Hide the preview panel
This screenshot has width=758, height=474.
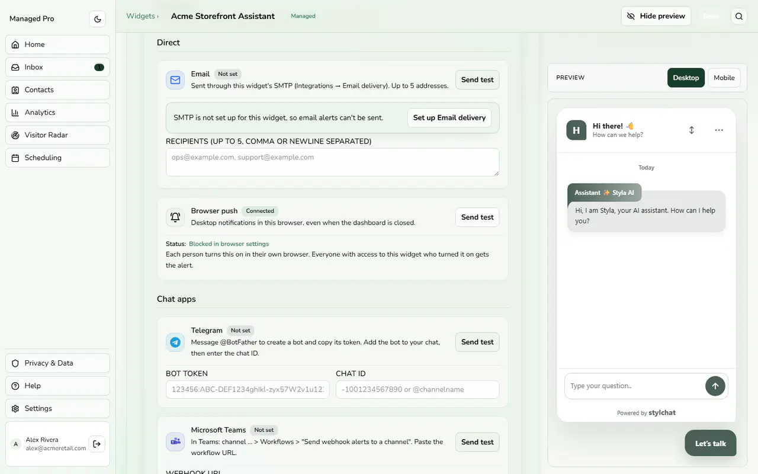coord(656,16)
